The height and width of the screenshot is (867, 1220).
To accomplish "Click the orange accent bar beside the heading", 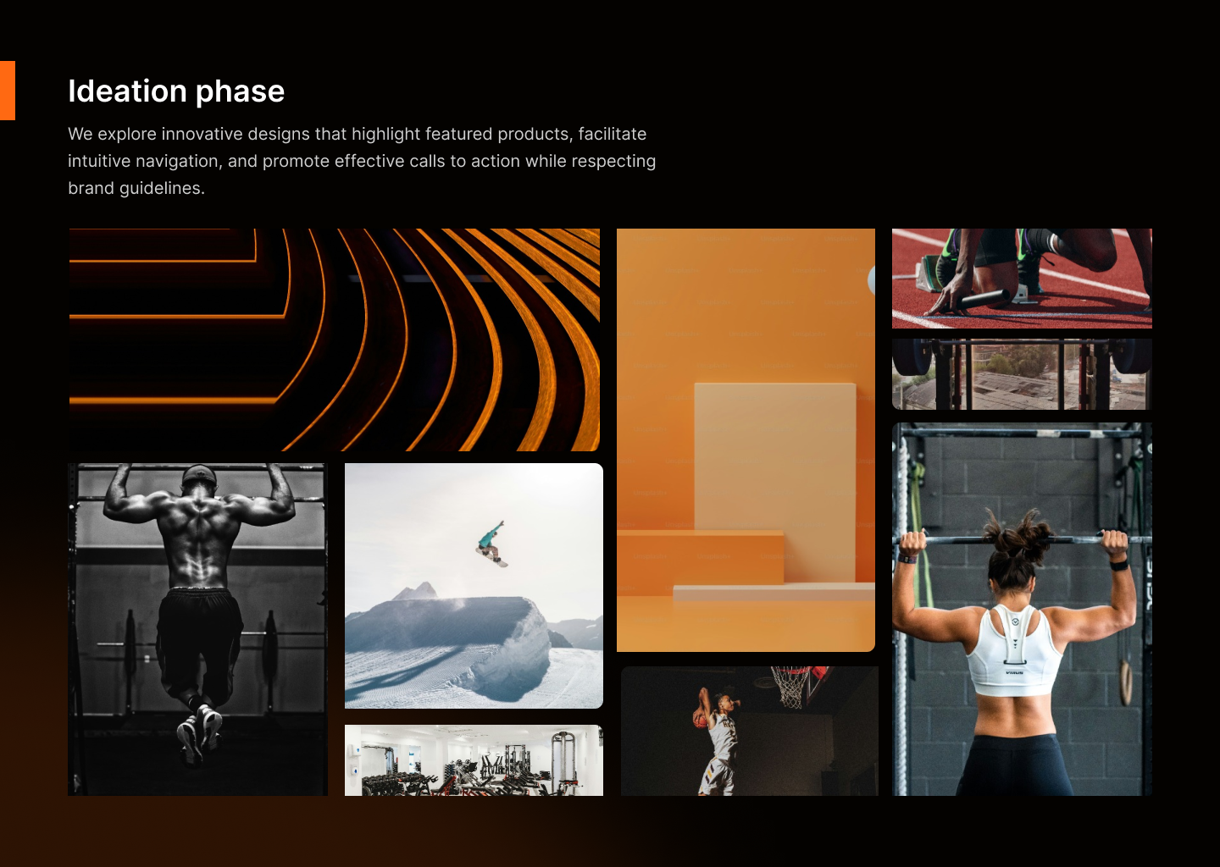I will coord(7,91).
